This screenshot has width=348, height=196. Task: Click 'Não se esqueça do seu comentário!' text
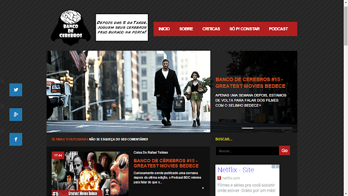[x=119, y=139]
